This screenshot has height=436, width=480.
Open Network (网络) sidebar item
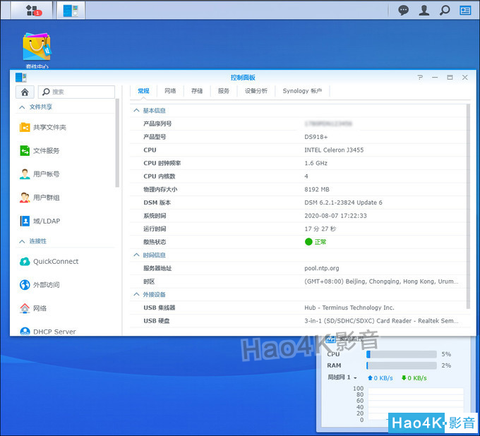tap(33, 308)
